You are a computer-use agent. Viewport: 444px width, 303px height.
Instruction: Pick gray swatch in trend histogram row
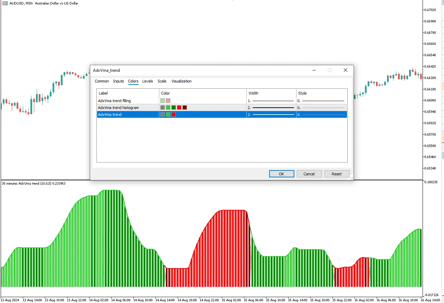162,108
